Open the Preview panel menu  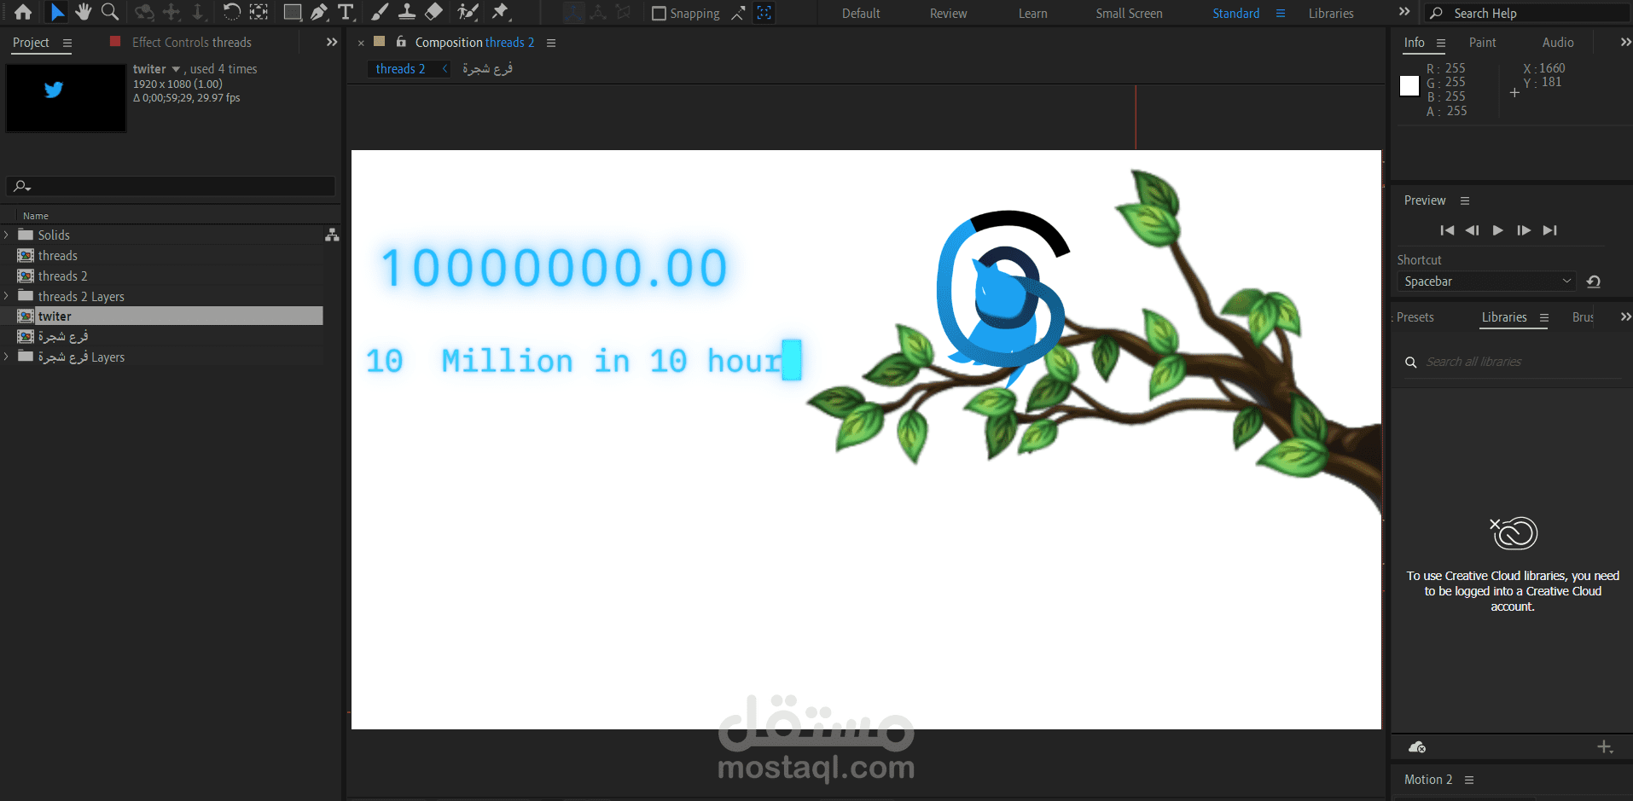[1465, 200]
